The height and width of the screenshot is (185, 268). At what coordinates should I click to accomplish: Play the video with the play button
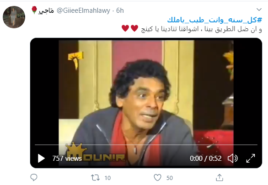click(x=41, y=159)
